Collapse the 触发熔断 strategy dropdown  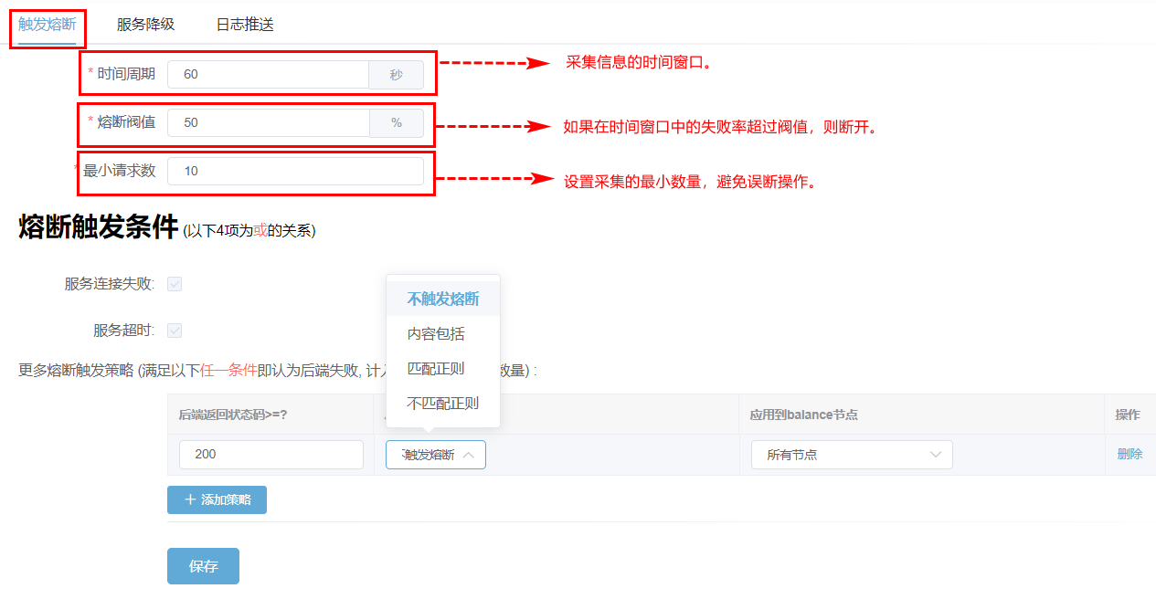[x=435, y=455]
